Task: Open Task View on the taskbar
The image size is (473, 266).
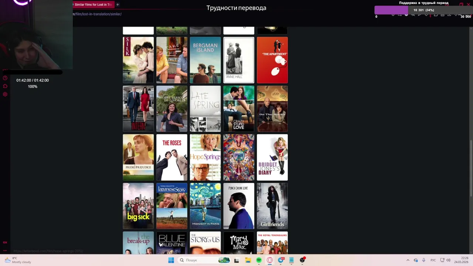Action: 236,260
